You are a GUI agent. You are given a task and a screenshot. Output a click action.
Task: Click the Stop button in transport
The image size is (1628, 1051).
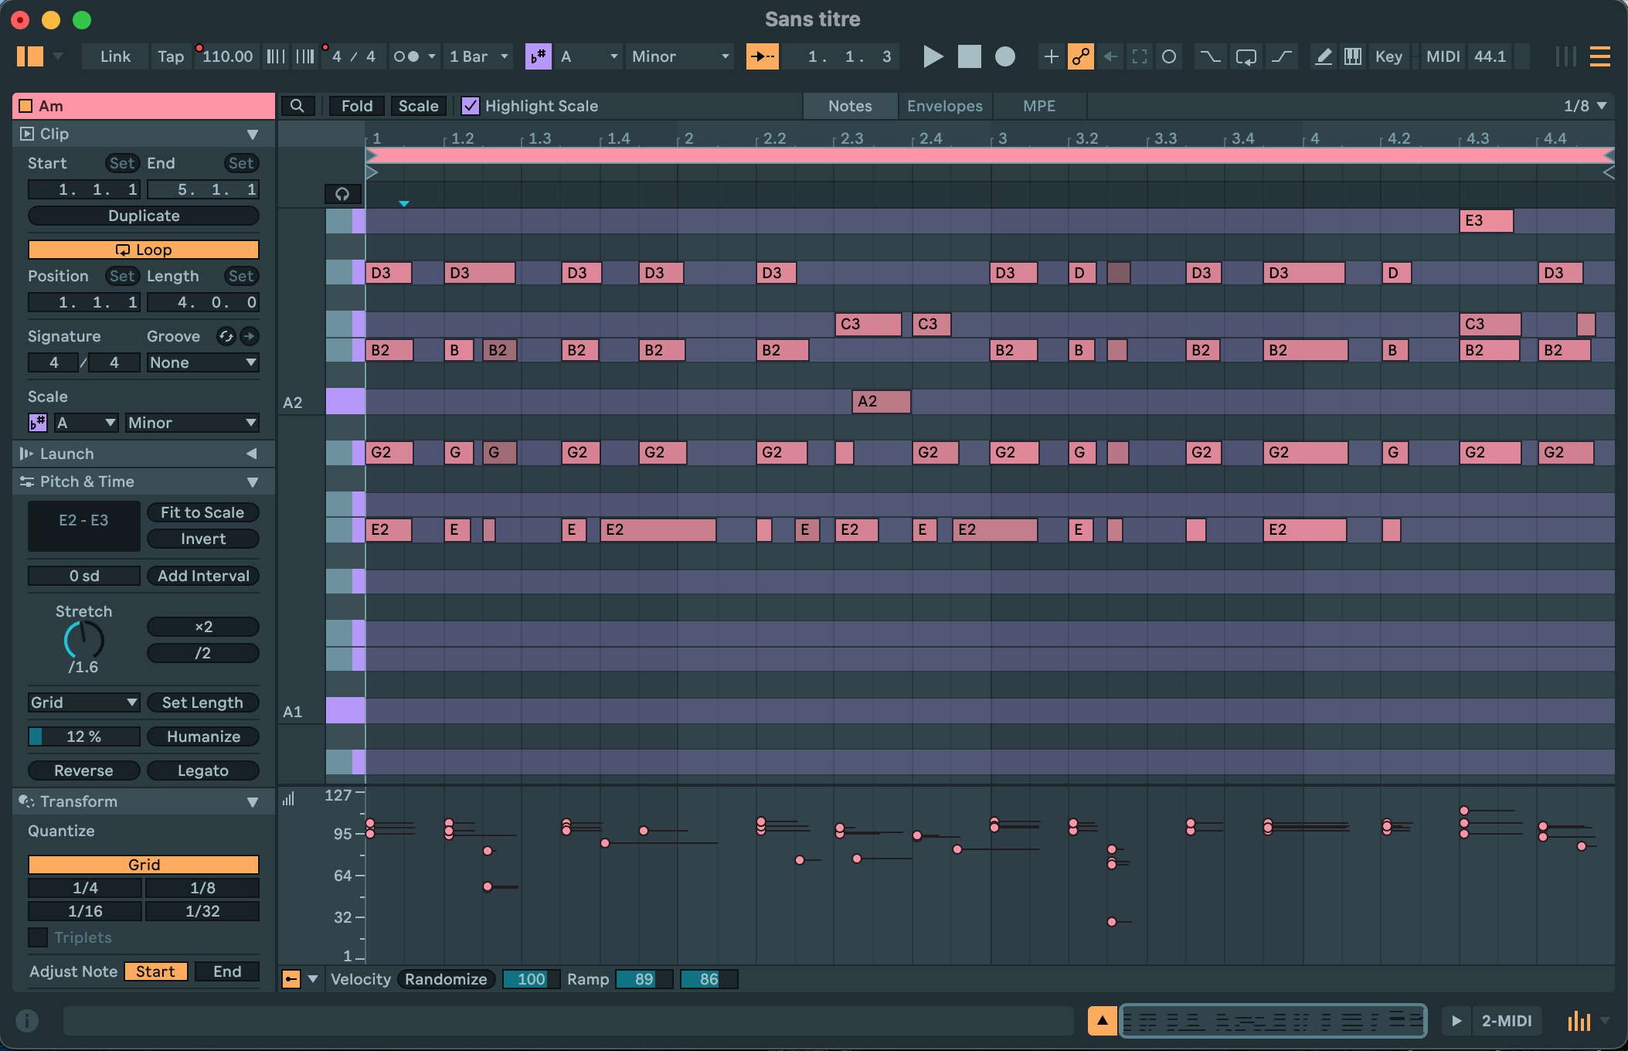click(969, 56)
